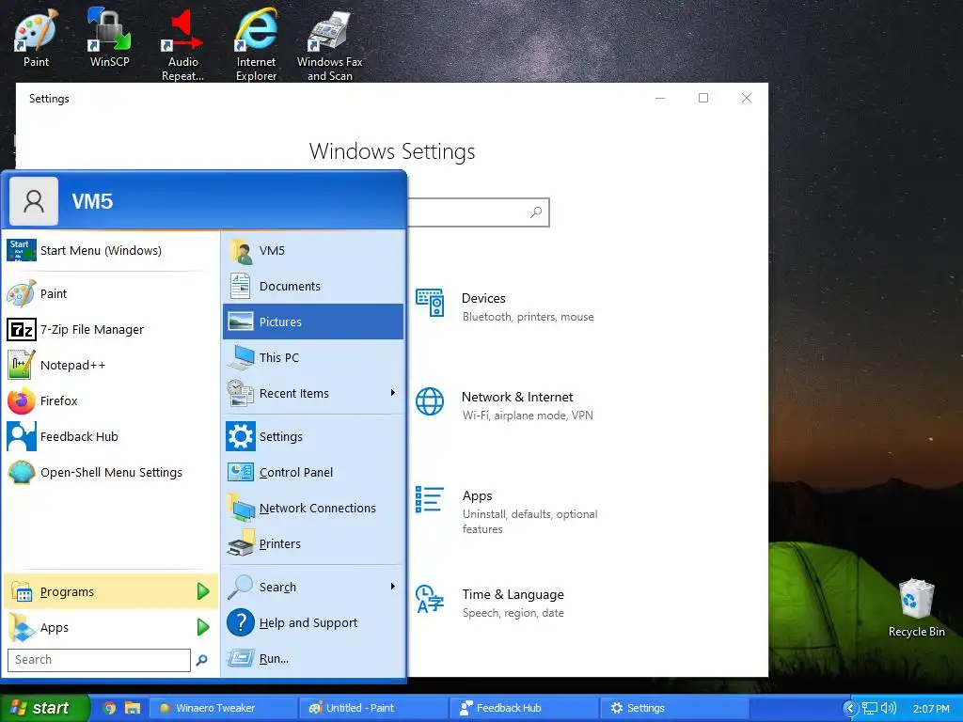
Task: Open Open-Shell Menu Settings
Action: 111,472
